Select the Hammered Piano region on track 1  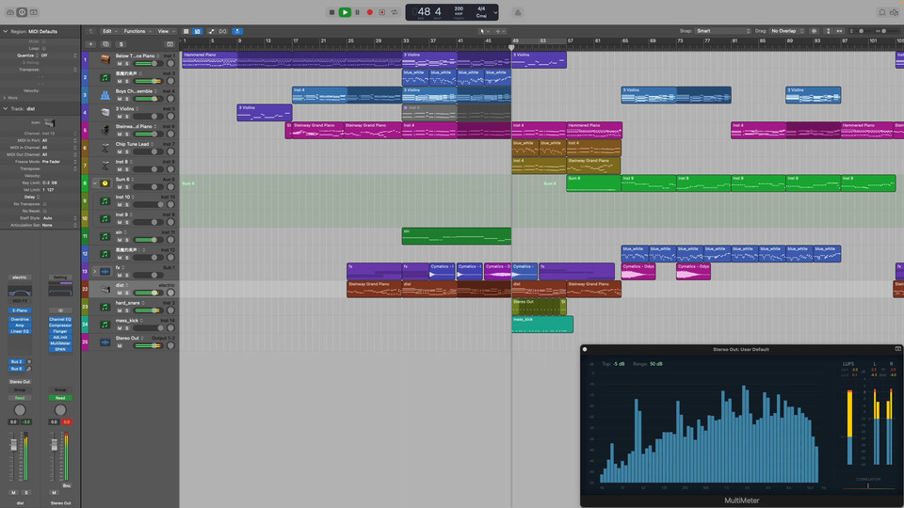pyautogui.click(x=210, y=60)
